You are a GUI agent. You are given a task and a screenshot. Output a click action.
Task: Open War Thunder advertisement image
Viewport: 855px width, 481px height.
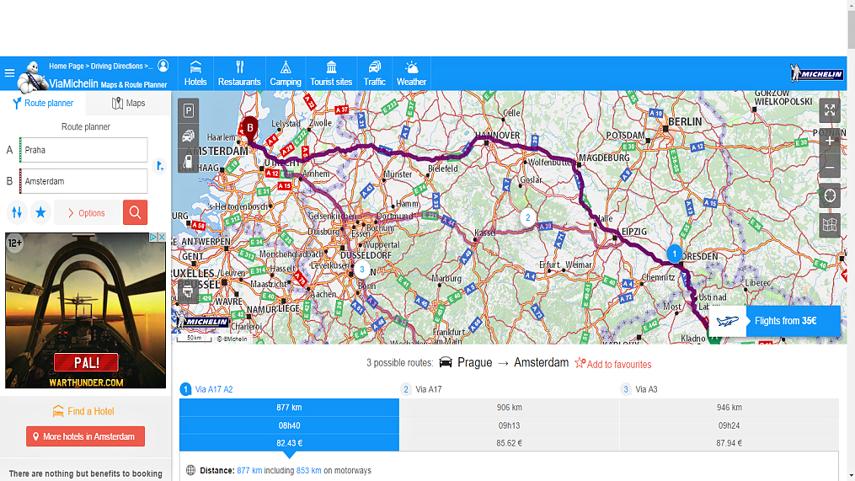tap(86, 311)
